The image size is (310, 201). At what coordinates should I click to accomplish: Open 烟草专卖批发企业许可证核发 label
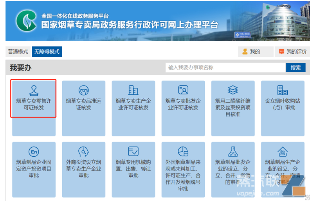pyautogui.click(x=183, y=104)
